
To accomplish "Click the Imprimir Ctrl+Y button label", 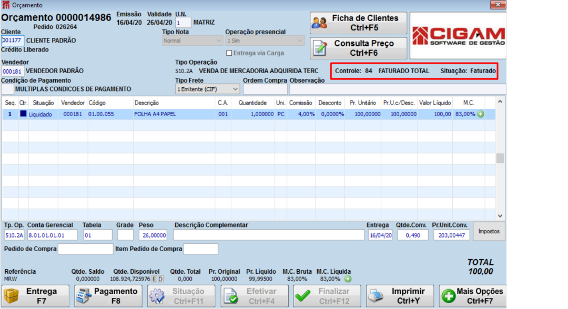I will pos(408,296).
